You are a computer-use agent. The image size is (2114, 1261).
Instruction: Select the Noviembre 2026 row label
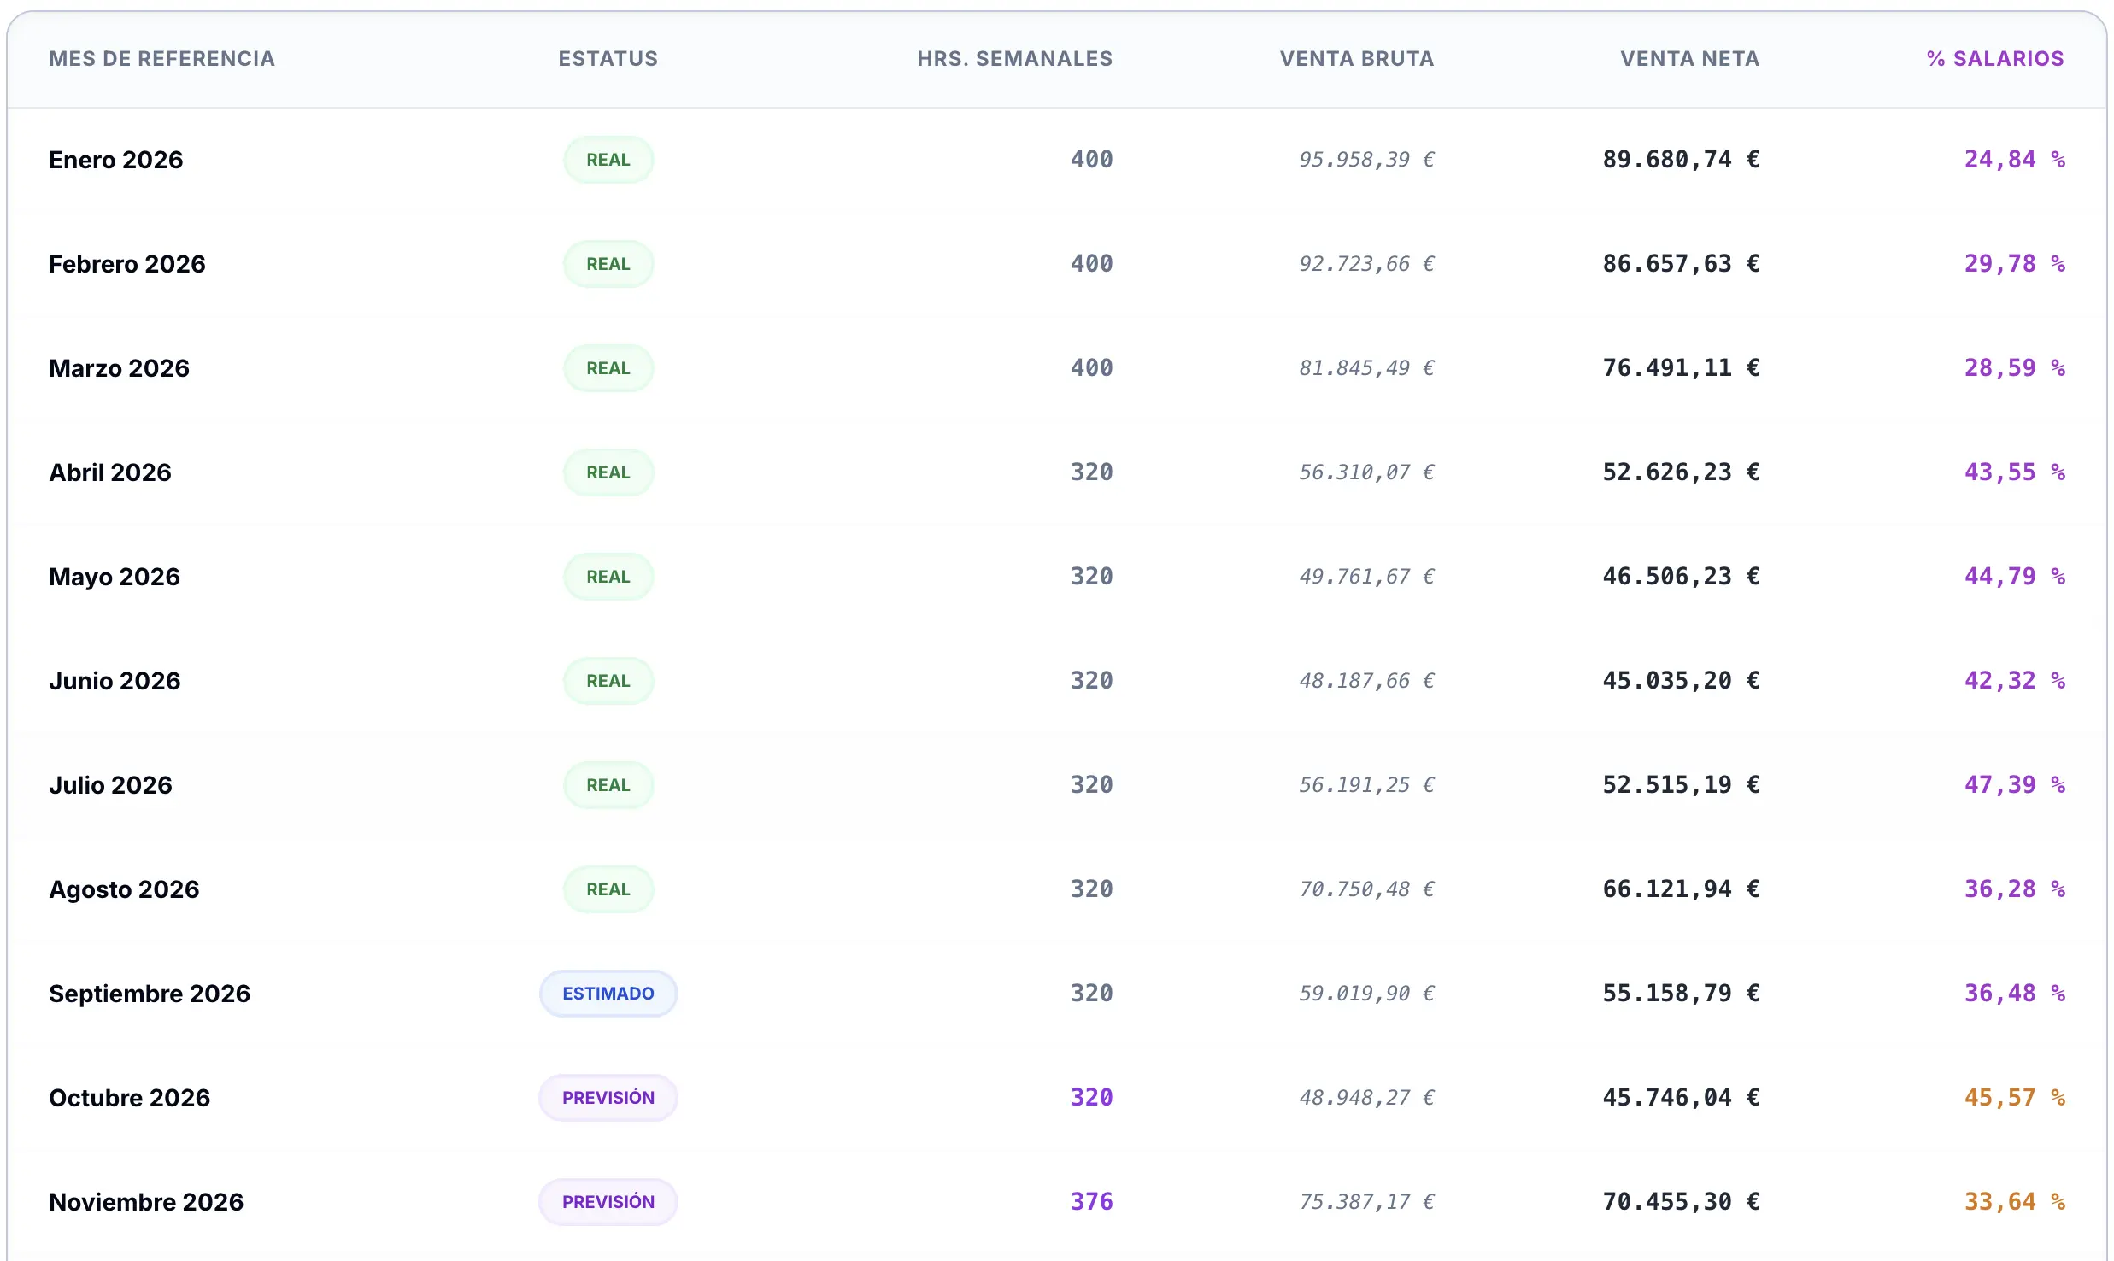tap(146, 1202)
